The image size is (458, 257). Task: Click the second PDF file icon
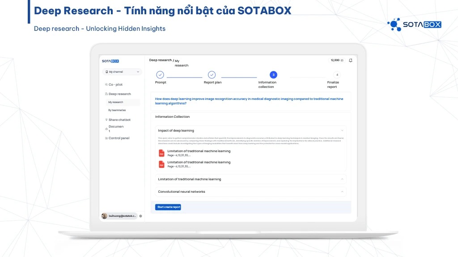tap(161, 164)
